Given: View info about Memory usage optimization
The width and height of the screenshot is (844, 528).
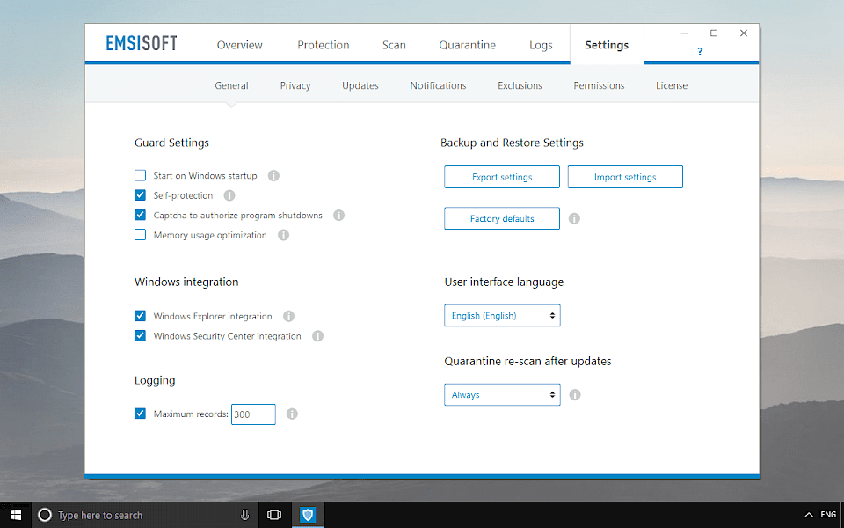Looking at the screenshot, I should (x=283, y=235).
